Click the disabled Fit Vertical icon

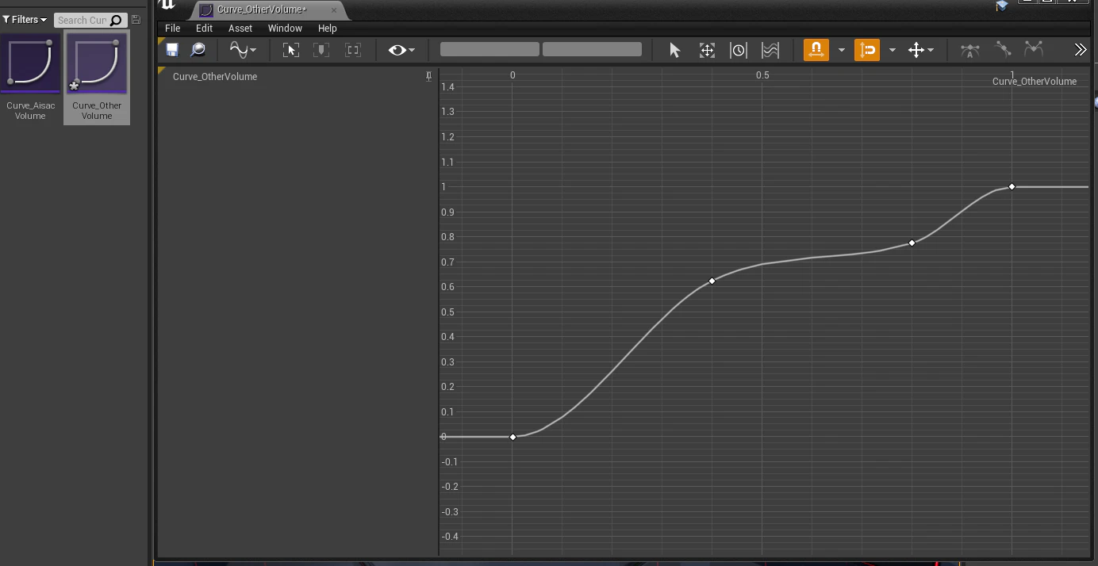pyautogui.click(x=321, y=50)
